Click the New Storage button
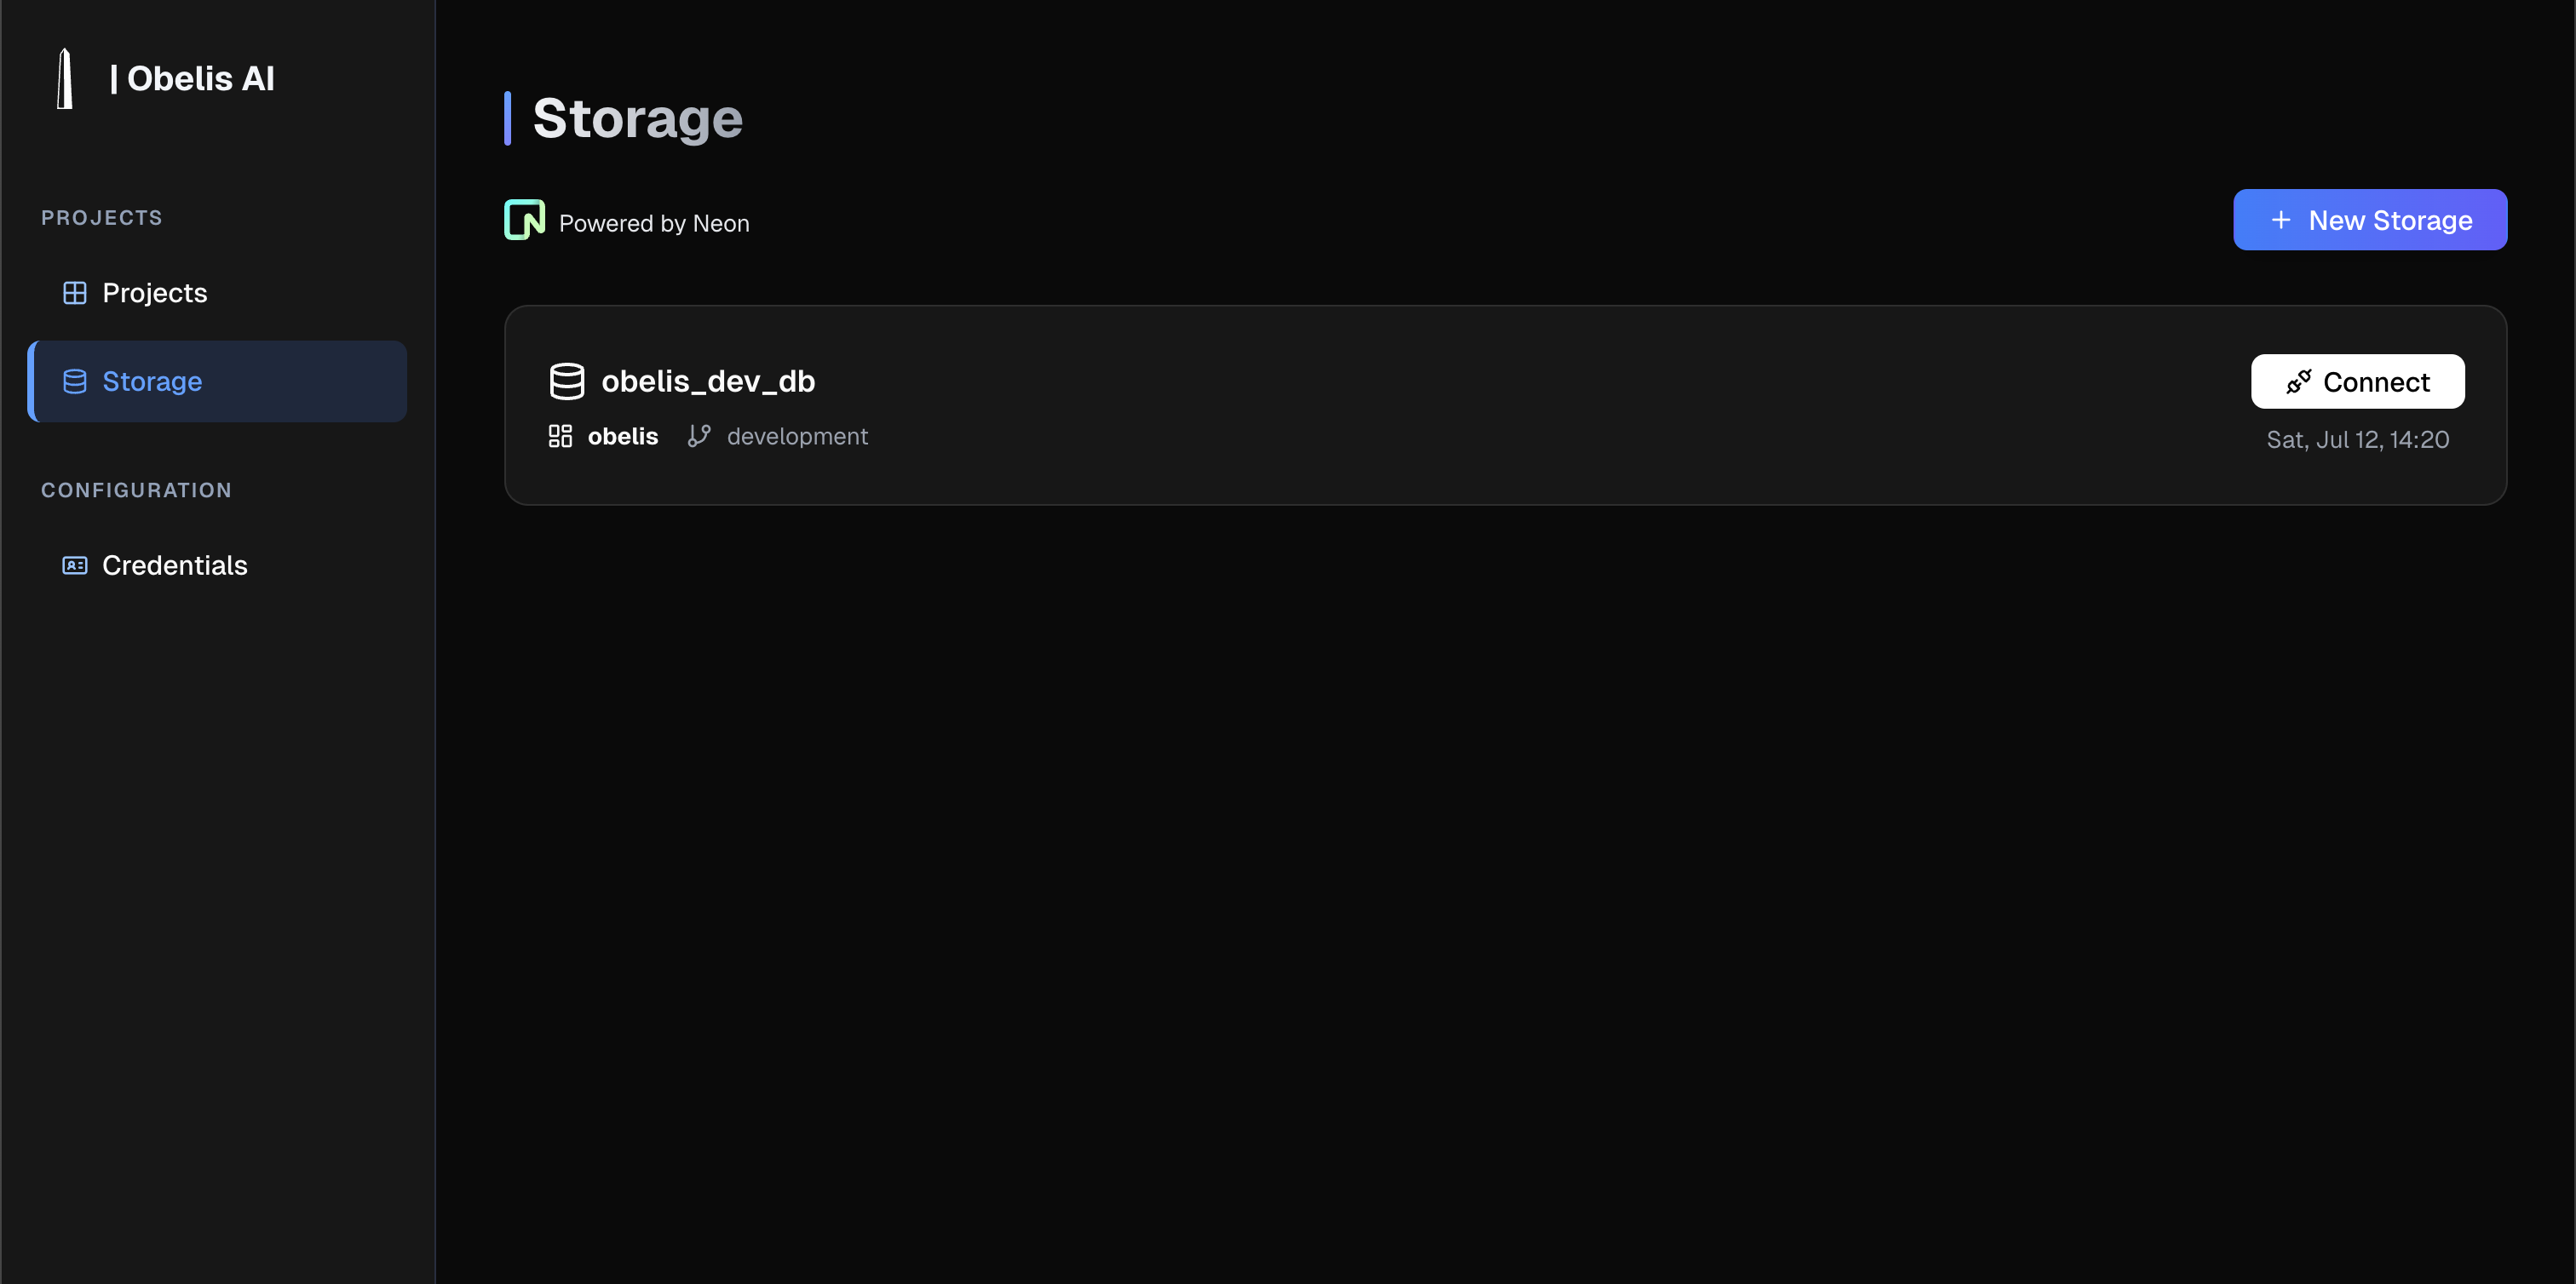 tap(2369, 220)
